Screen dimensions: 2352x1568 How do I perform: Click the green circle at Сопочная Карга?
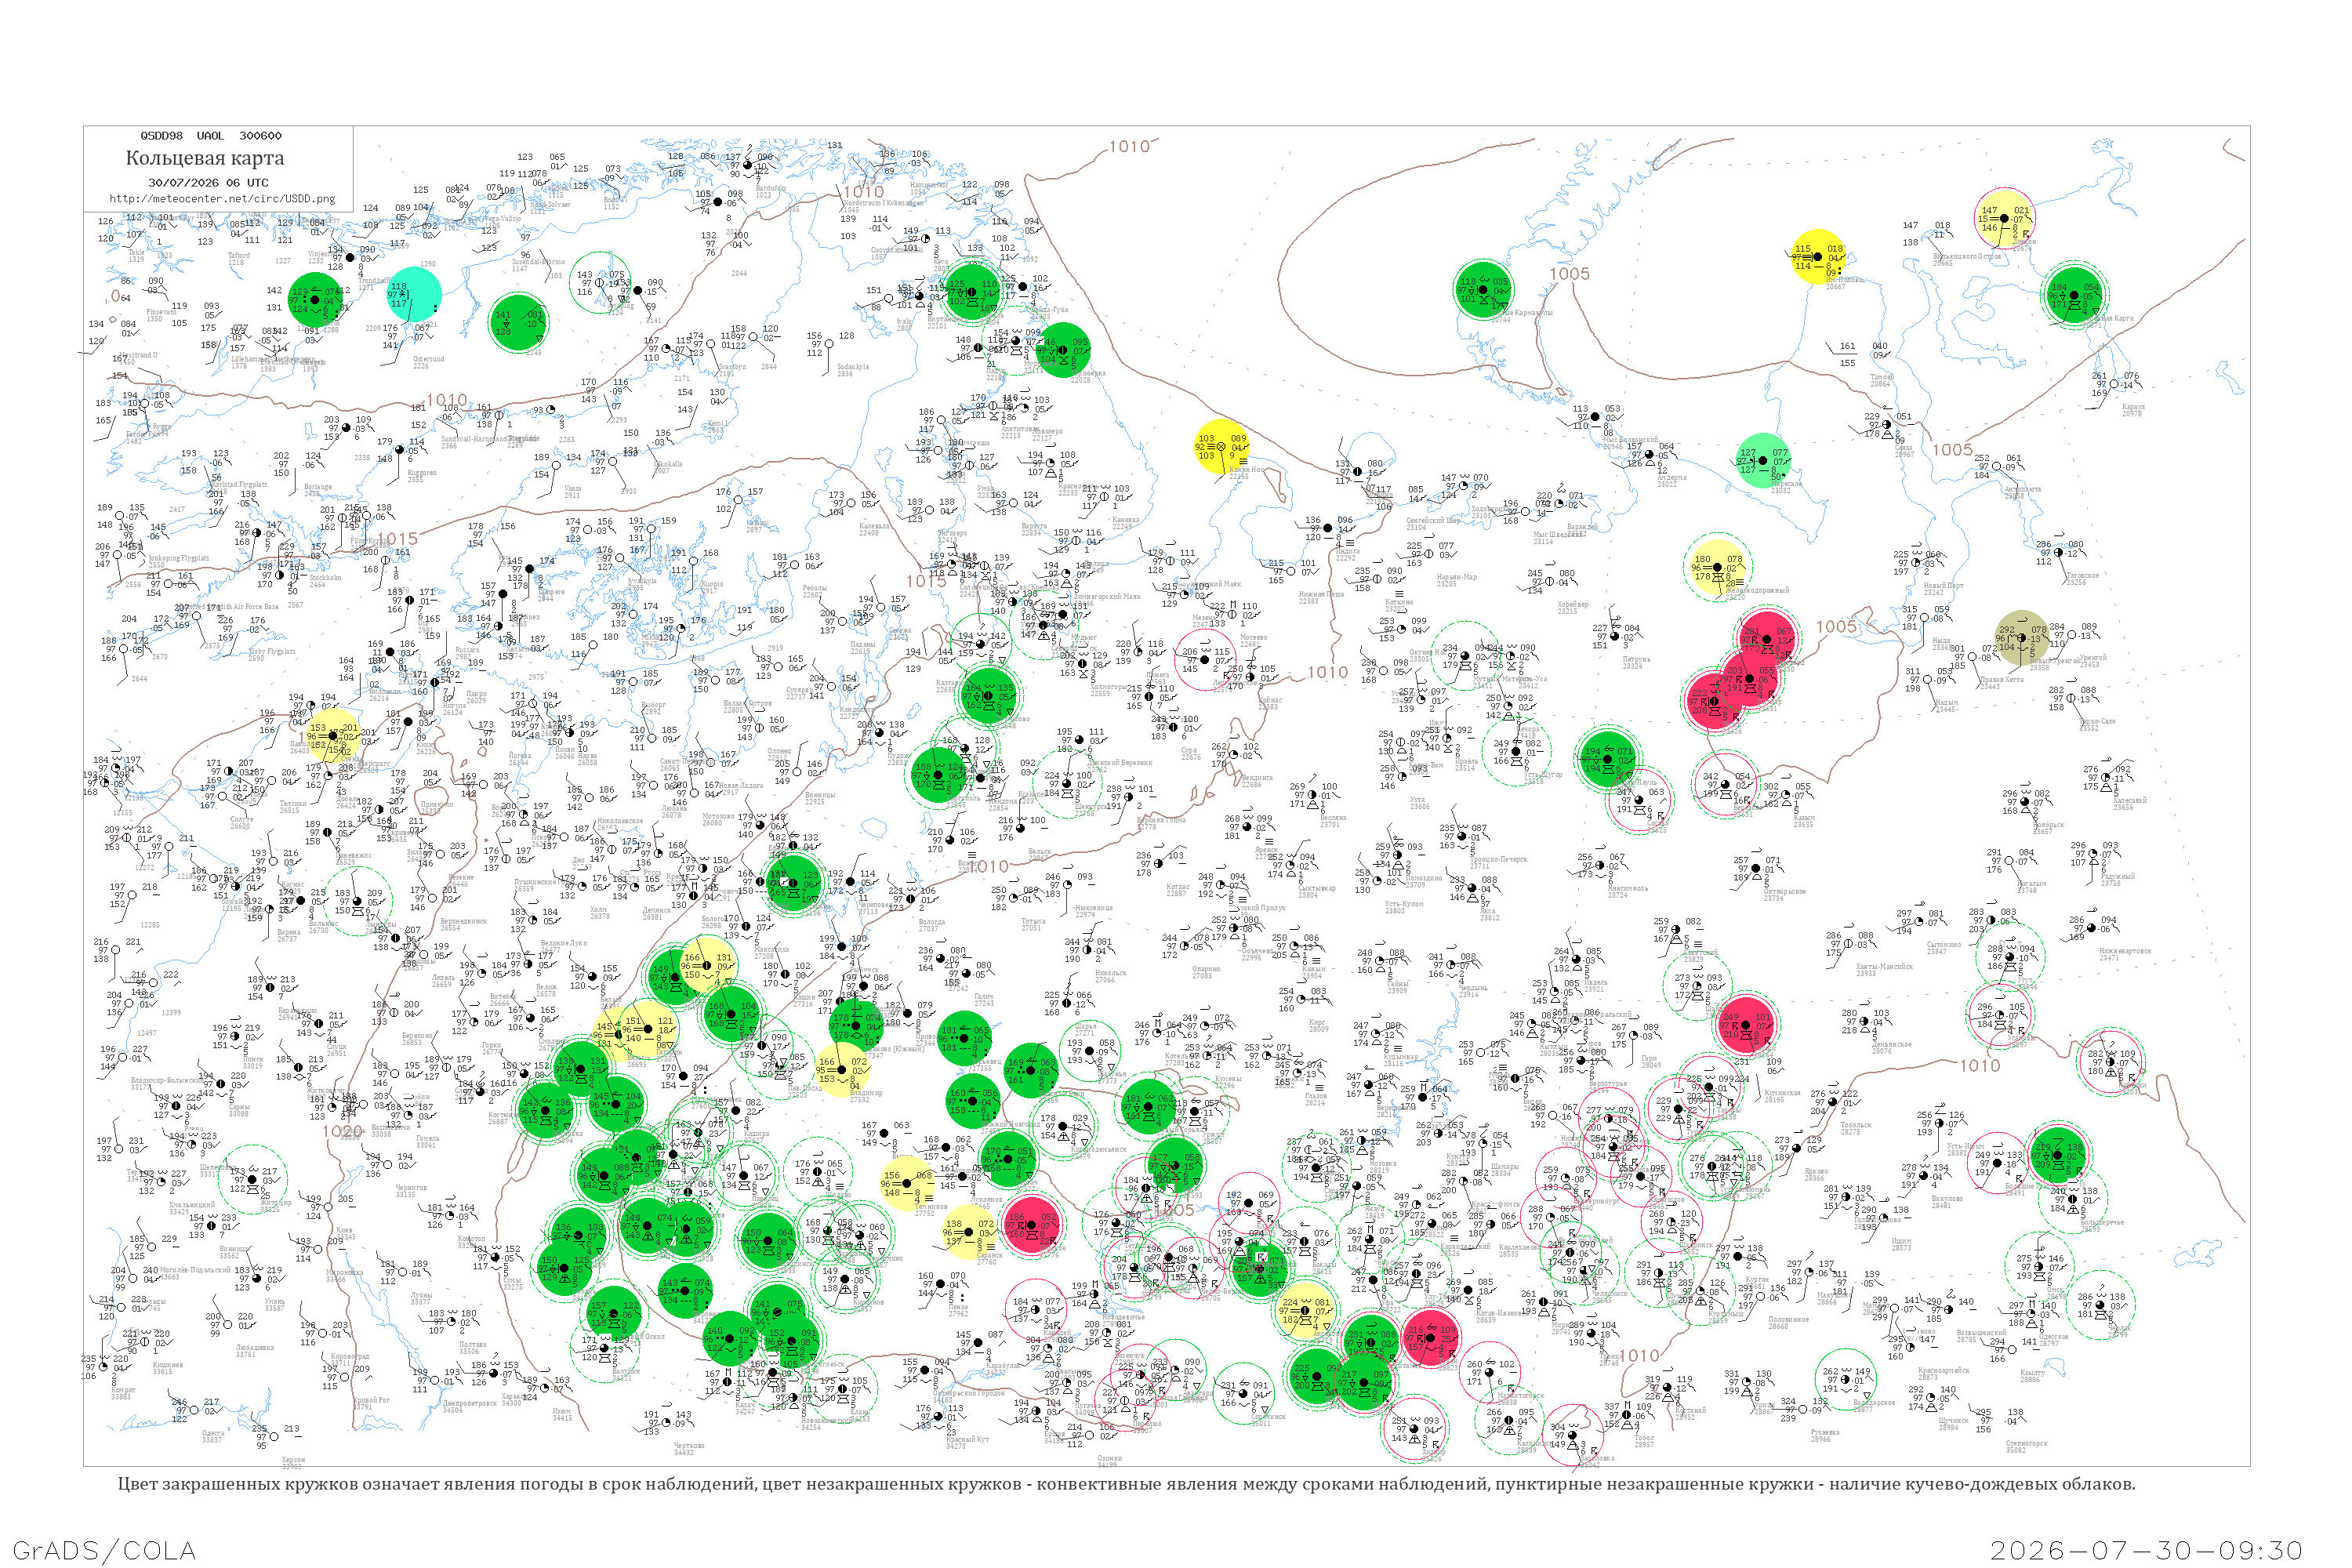coord(2074,296)
